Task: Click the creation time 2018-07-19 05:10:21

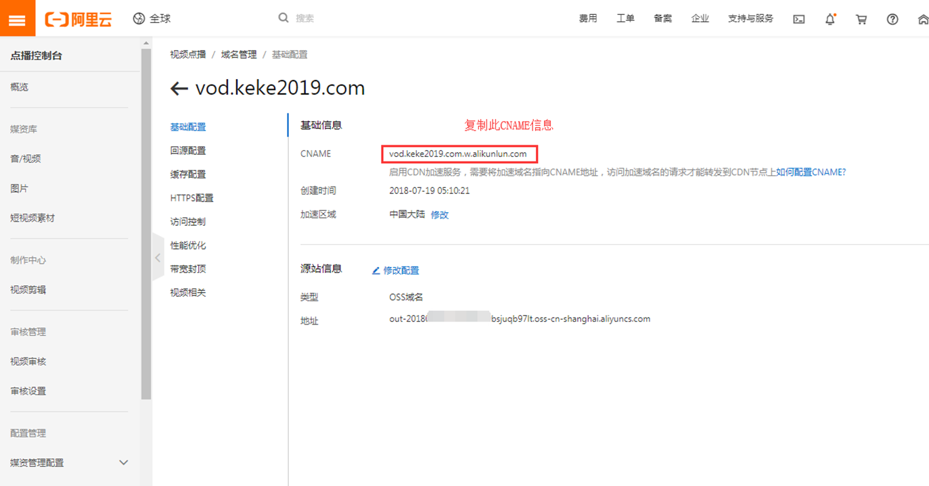Action: 430,191
